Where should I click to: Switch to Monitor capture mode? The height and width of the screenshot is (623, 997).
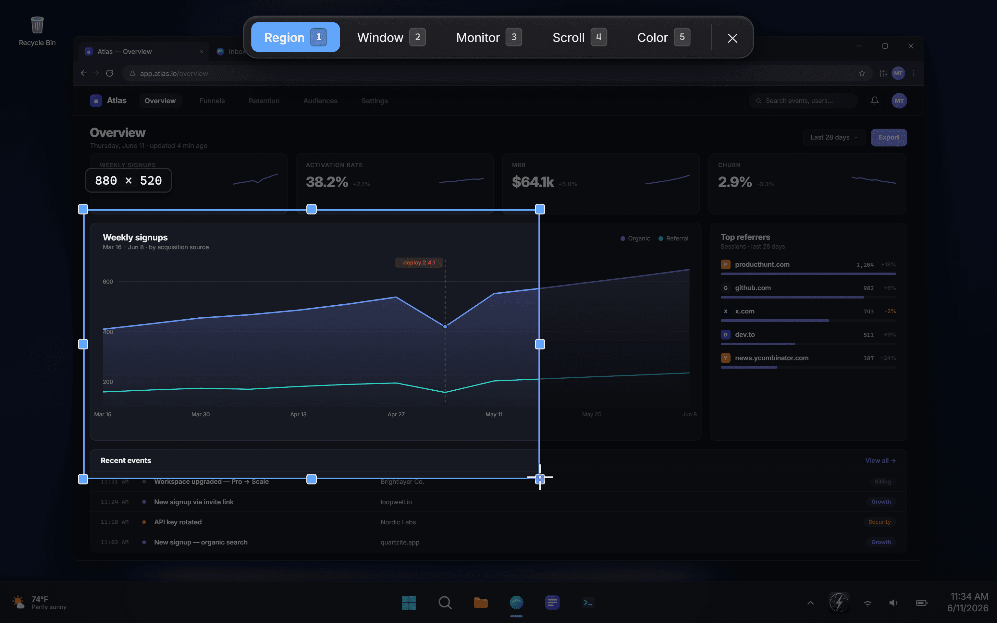click(x=489, y=37)
